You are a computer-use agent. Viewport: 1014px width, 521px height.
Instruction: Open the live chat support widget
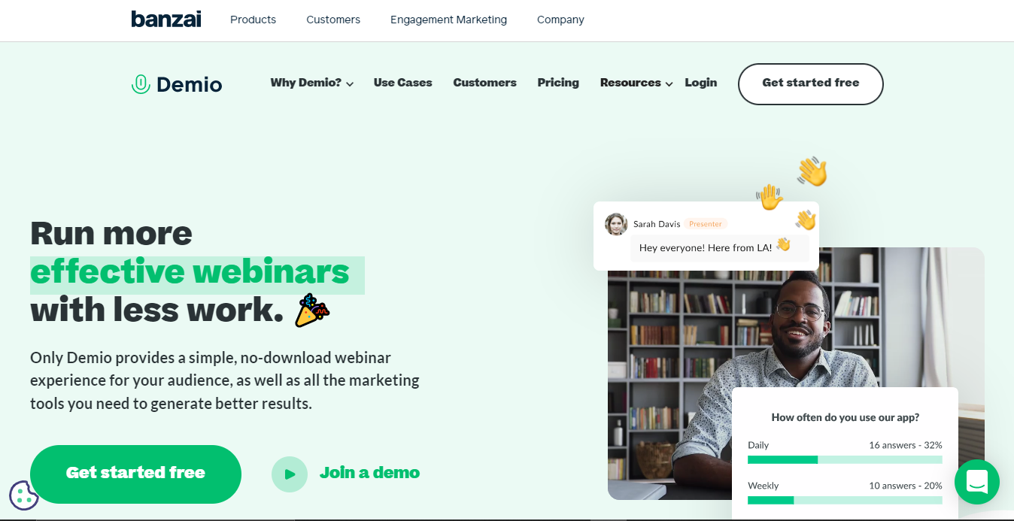point(977,482)
